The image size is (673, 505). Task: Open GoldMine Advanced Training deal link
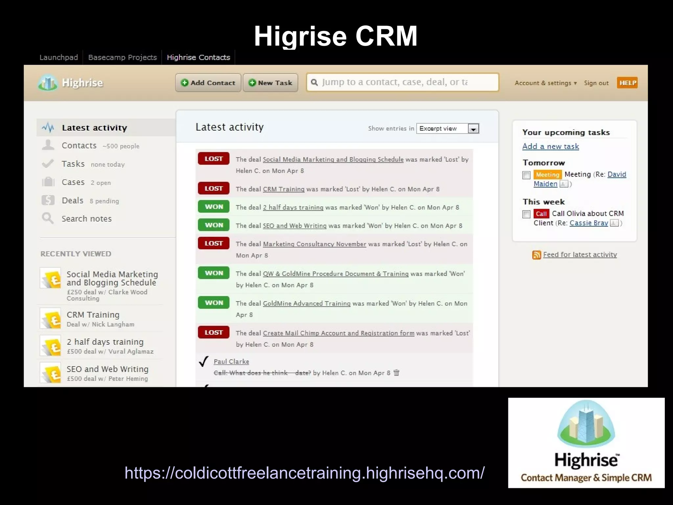pyautogui.click(x=307, y=303)
